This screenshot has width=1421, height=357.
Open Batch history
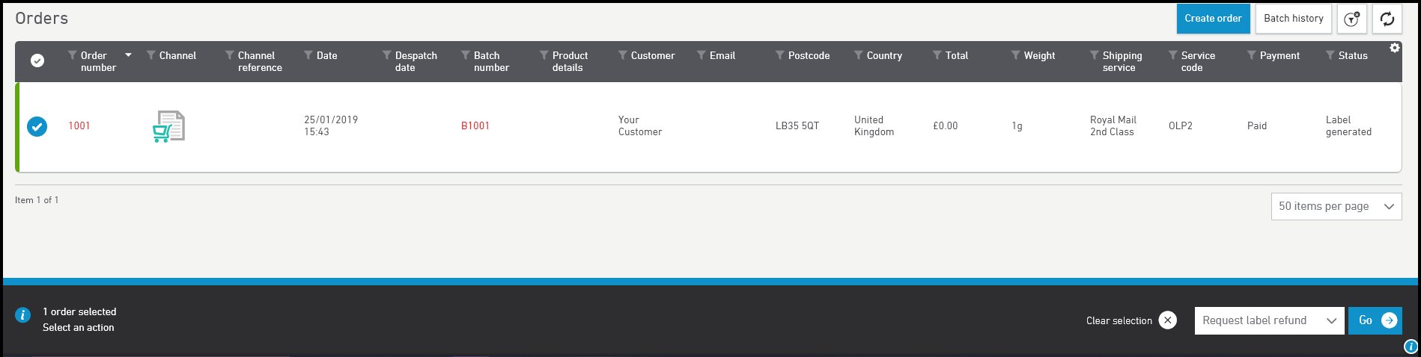[1293, 19]
